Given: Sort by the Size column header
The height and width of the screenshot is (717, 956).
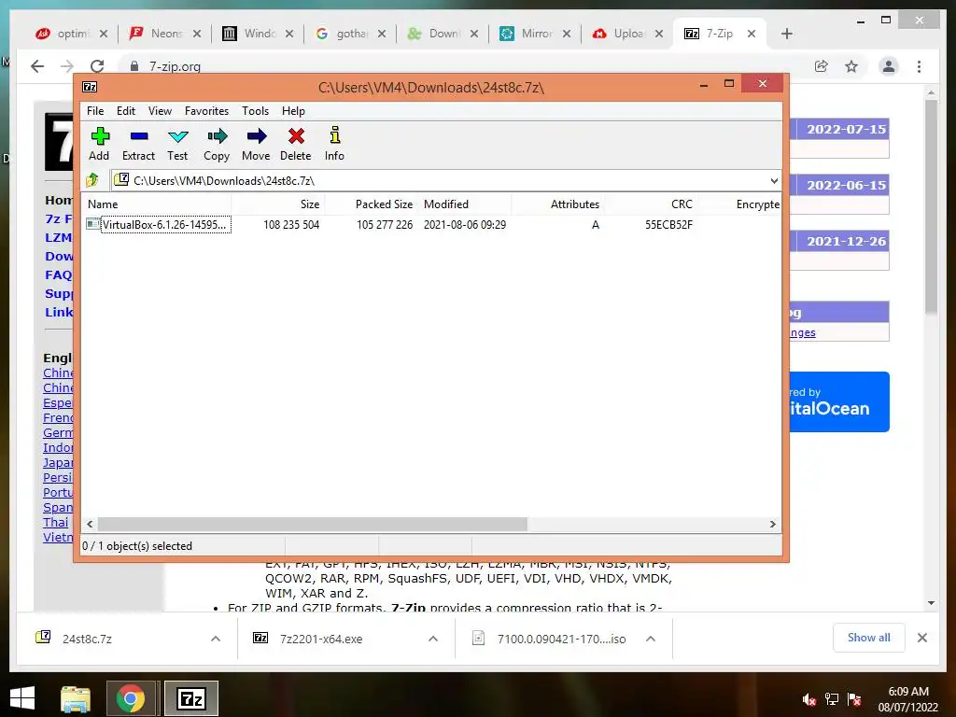Looking at the screenshot, I should [x=277, y=204].
